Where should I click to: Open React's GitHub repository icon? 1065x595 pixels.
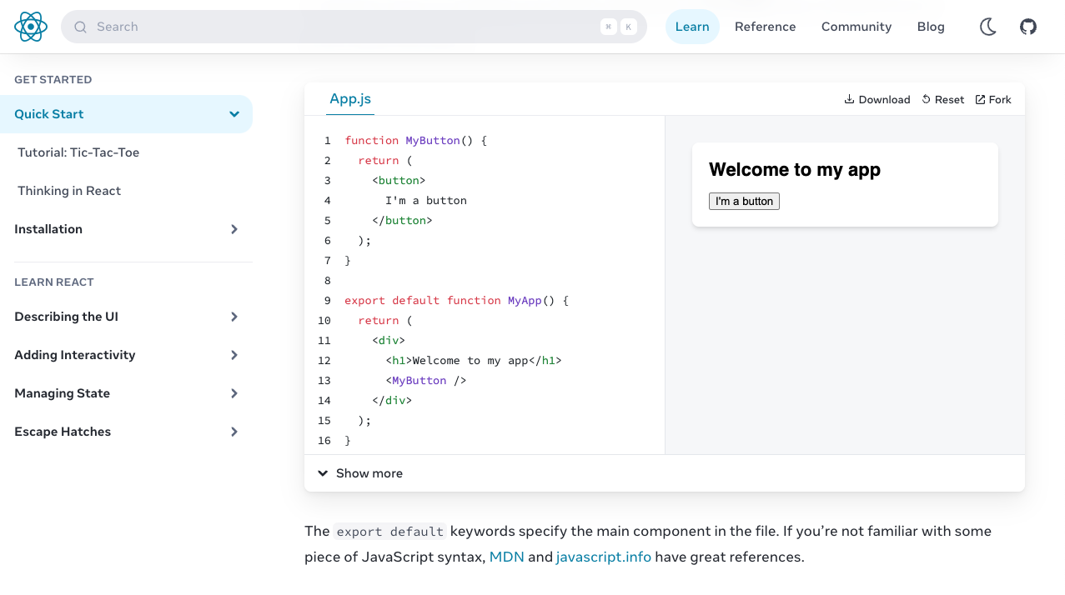[1027, 26]
